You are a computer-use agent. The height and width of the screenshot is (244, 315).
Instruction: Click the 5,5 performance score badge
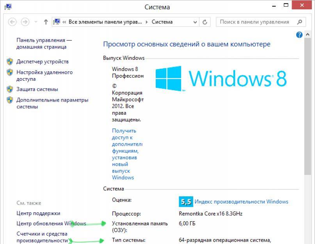(x=186, y=201)
